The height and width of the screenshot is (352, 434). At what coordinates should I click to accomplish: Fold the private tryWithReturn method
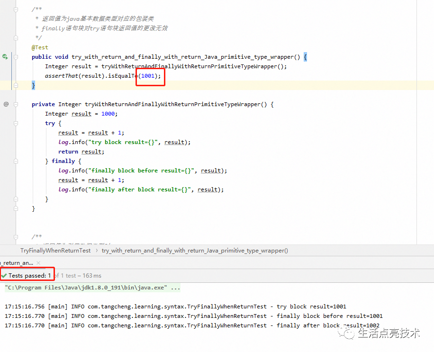[x=16, y=104]
